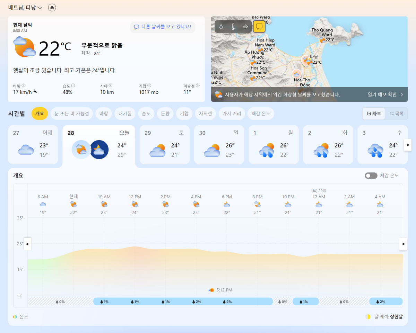
Task: Click the home icon next to location
Action: [52, 8]
